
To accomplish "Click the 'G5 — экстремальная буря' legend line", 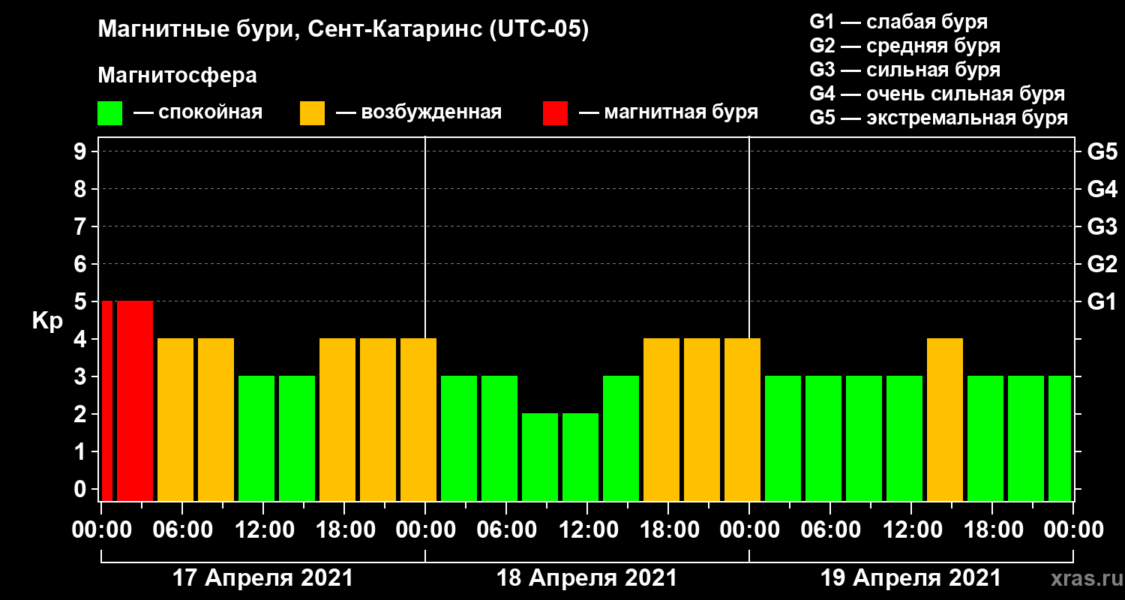I will pos(939,118).
